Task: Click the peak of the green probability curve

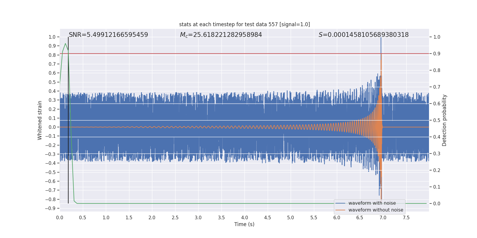Action: 65,44
